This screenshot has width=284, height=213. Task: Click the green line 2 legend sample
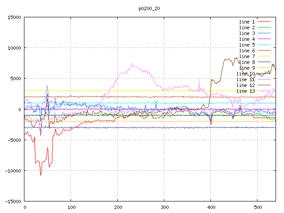pos(264,28)
